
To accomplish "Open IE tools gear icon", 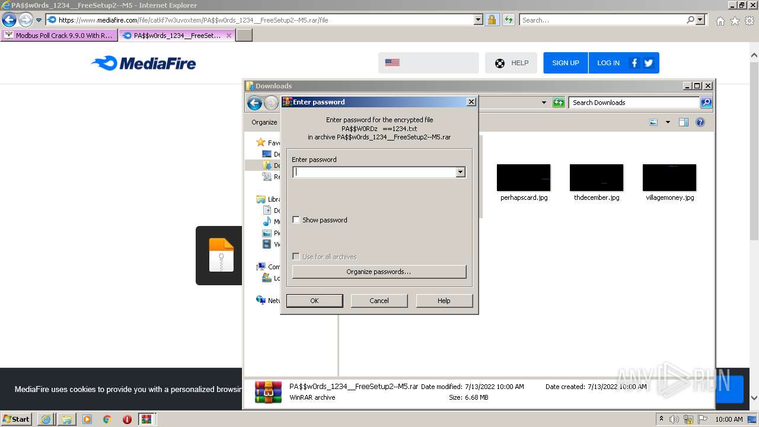I will 750,21.
